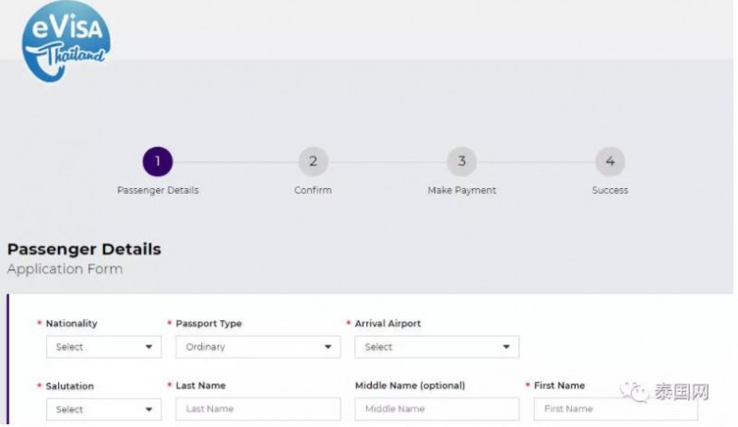Choose a Salutation from the dropdown
Screen dimensions: 738x427
click(x=104, y=409)
